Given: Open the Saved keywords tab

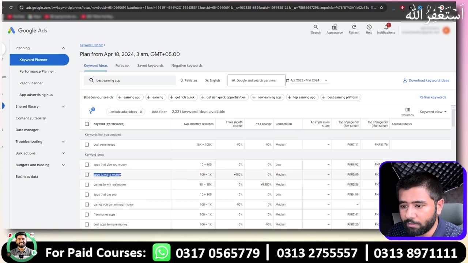Looking at the screenshot, I should pyautogui.click(x=150, y=66).
